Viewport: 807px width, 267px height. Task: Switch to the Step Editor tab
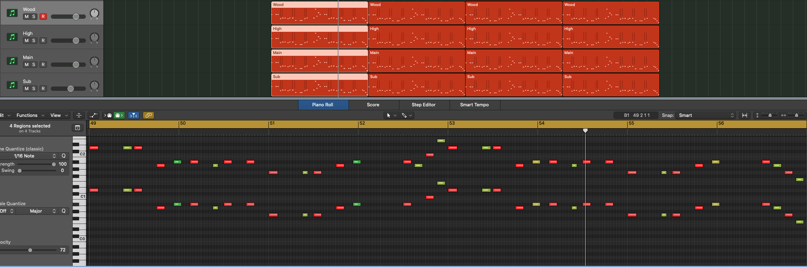click(x=424, y=105)
